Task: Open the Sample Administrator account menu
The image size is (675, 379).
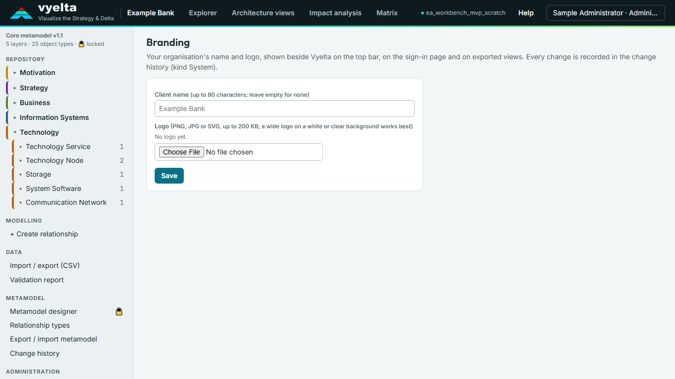Action: click(605, 13)
